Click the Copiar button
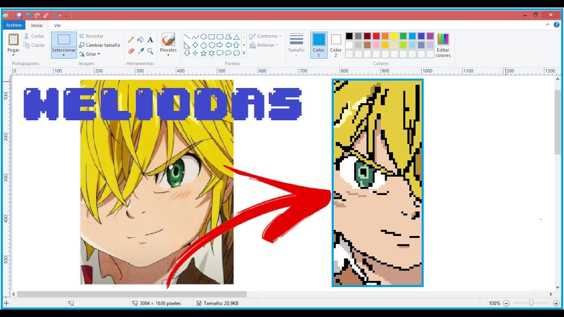Image resolution: width=564 pixels, height=317 pixels. [x=34, y=45]
